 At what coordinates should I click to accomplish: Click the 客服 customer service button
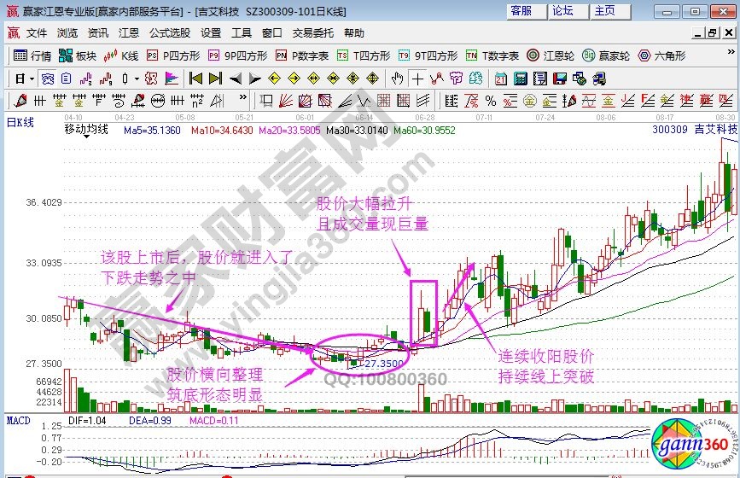(x=521, y=11)
